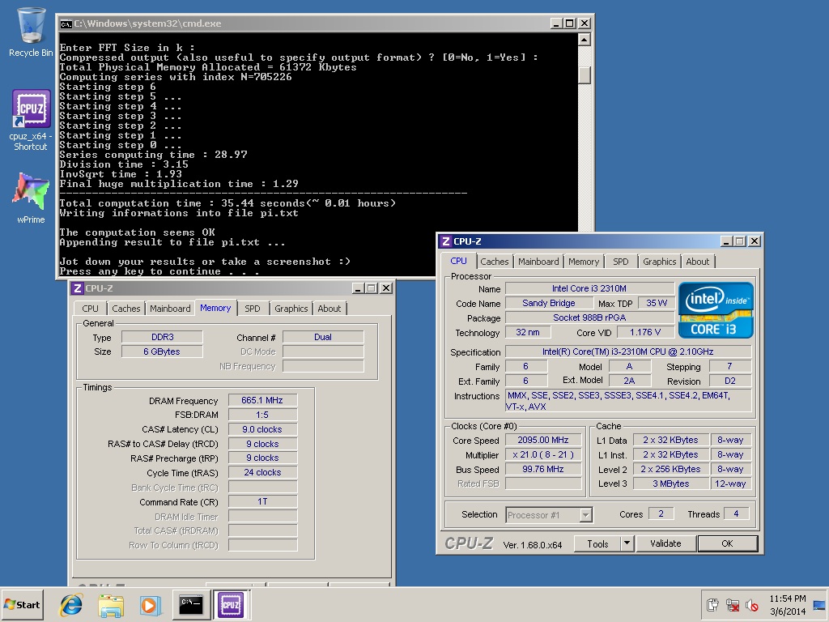This screenshot has height=622, width=829.
Task: Click the FSB:DRAM 1:5 value
Action: coord(262,415)
